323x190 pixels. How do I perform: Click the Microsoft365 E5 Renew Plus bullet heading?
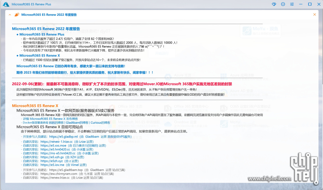tap(42, 34)
